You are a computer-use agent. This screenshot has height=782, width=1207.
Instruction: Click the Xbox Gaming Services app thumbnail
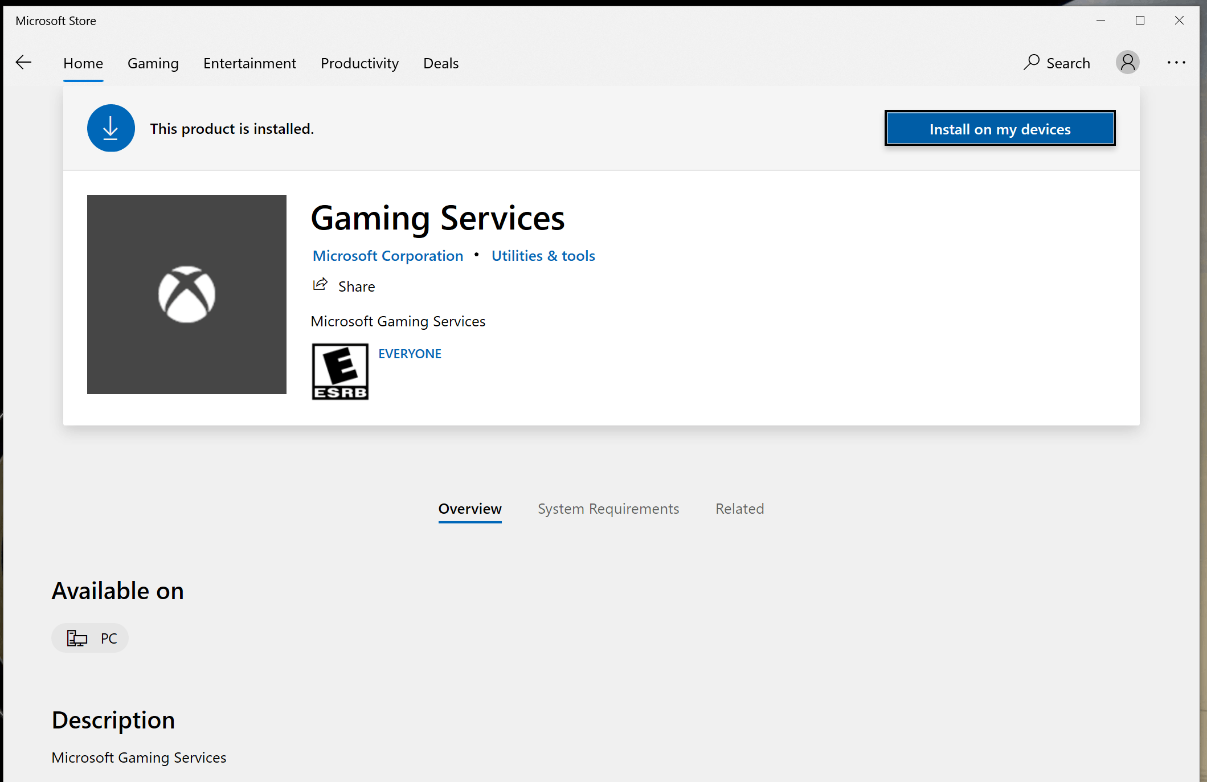[x=187, y=294]
